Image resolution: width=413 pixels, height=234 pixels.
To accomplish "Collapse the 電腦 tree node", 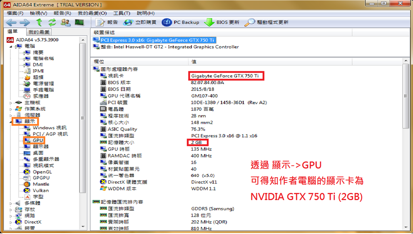I will tap(11, 47).
